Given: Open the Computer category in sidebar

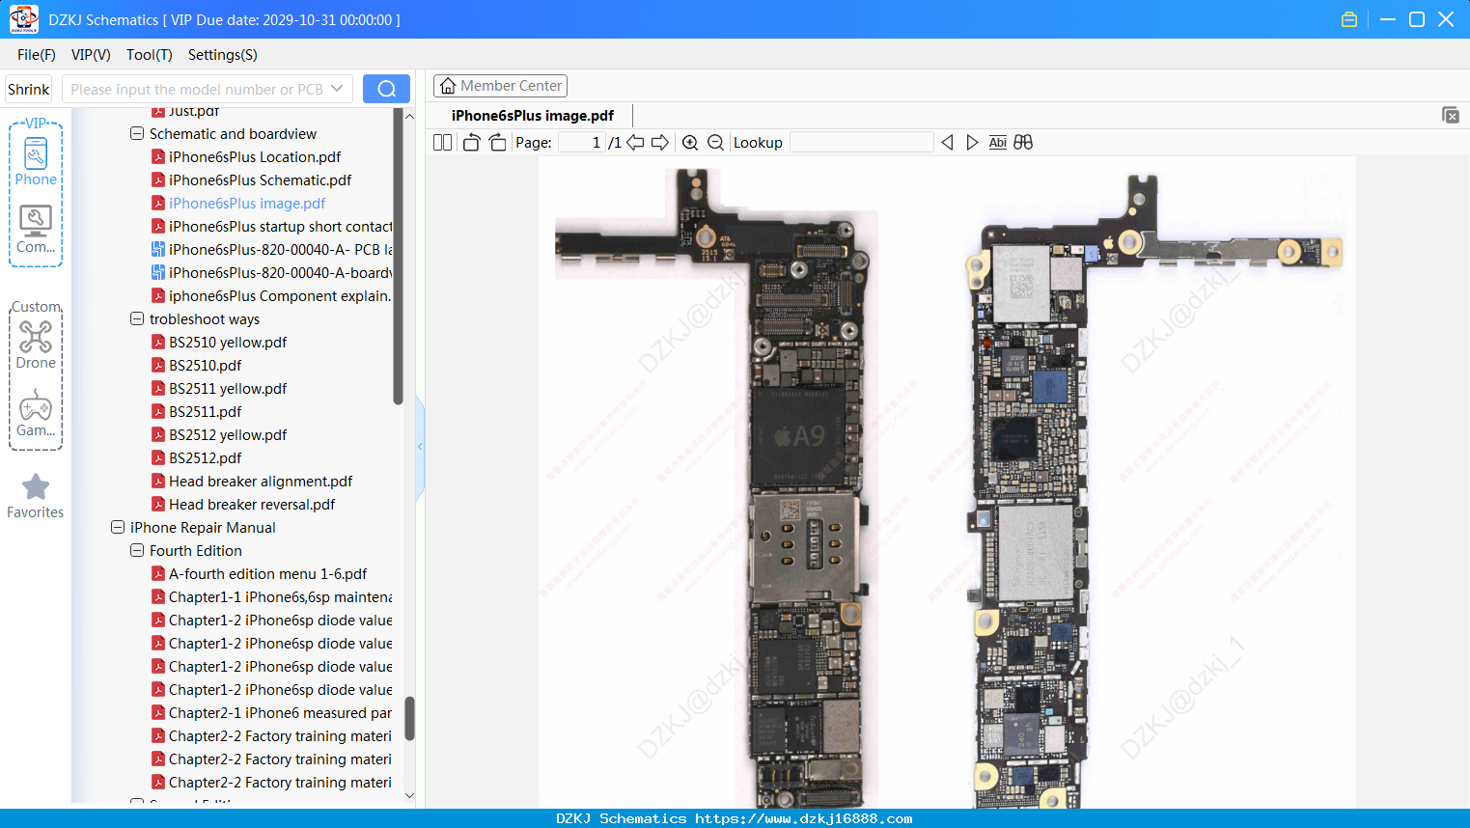Looking at the screenshot, I should tap(36, 230).
